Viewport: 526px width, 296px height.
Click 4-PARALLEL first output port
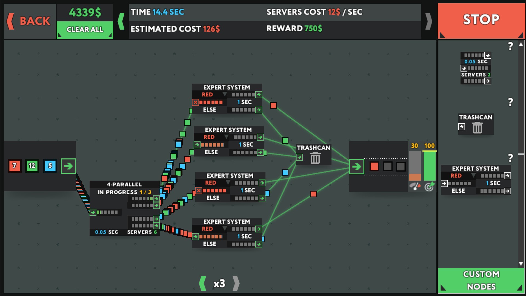pyautogui.click(x=156, y=198)
